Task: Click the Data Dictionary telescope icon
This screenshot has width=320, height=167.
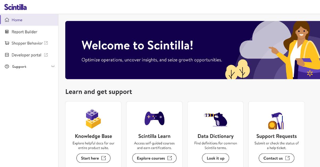Action: coord(215,119)
